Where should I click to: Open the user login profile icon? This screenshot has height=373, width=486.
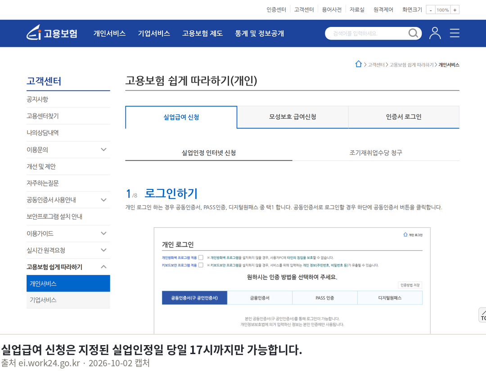[x=435, y=33]
